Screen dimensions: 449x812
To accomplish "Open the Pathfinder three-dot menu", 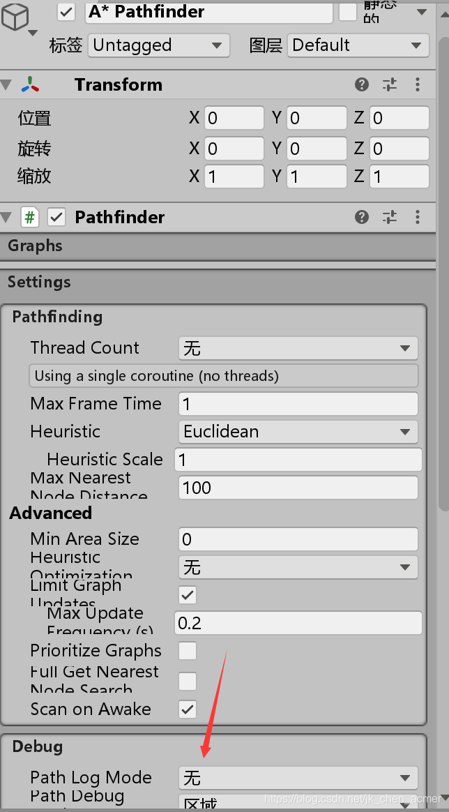I will pos(417,217).
